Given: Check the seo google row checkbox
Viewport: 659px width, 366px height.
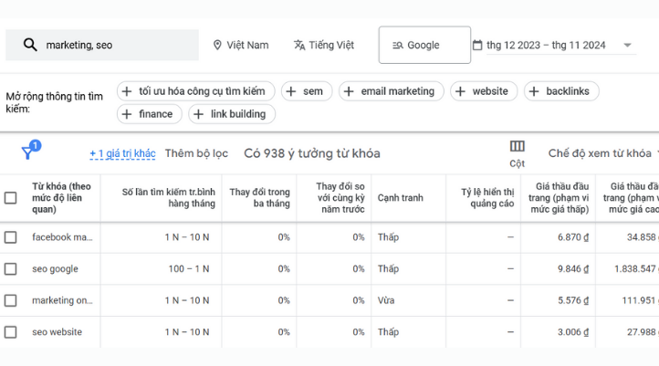Looking at the screenshot, I should (x=11, y=269).
